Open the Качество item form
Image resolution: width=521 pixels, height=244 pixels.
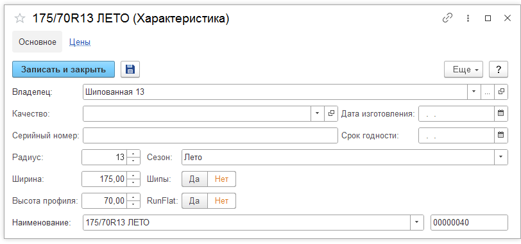click(x=331, y=113)
